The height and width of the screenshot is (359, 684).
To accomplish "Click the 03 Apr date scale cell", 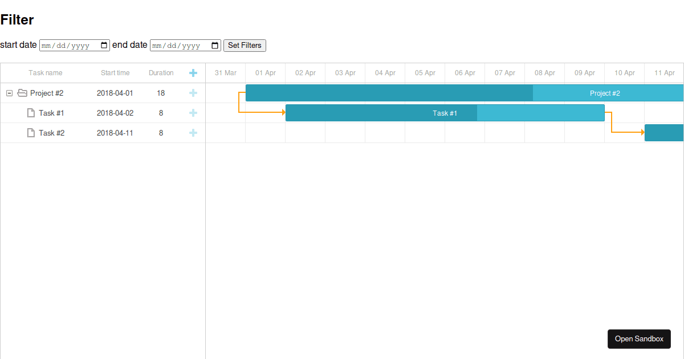I will tap(345, 73).
